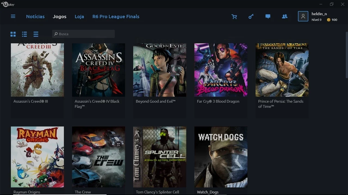This screenshot has height=195, width=348.
Task: Minimize the Uplay window
Action: coord(321,4)
